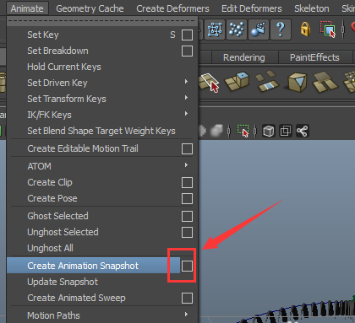The height and width of the screenshot is (323, 355).
Task: Switch to the PaintEffects shelf tab
Action: tap(314, 57)
